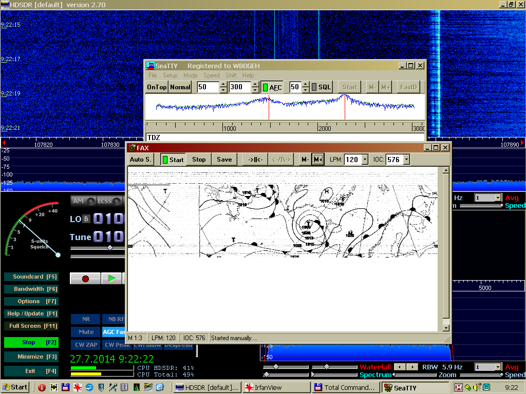
Task: Open the spectrum-curve quick launch icon
Action: [x=148, y=387]
